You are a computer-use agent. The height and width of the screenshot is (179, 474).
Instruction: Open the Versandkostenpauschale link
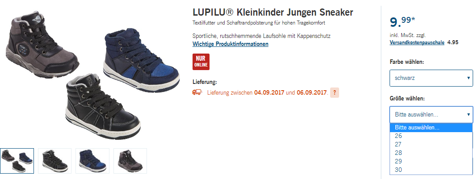tap(417, 42)
